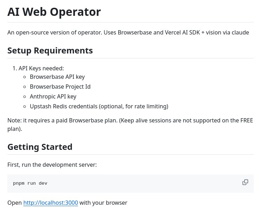Click the 'Anthropic API key' list item
This screenshot has width=259, height=210.
point(53,96)
